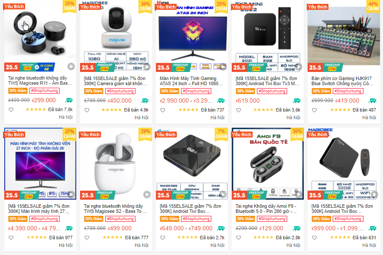The image size is (383, 255).
Task: Toggle heart on the Camera giám sát product
Action: pyautogui.click(x=87, y=110)
